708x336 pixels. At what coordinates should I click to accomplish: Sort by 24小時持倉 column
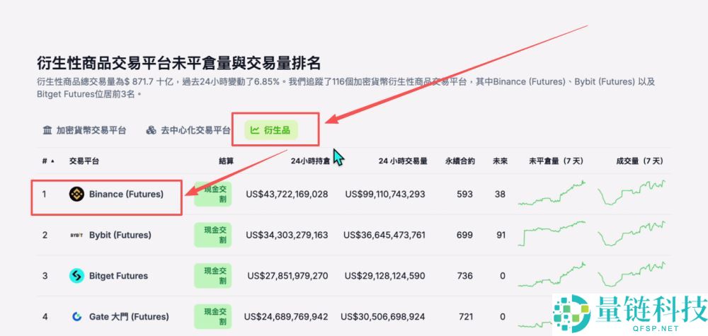click(x=310, y=161)
